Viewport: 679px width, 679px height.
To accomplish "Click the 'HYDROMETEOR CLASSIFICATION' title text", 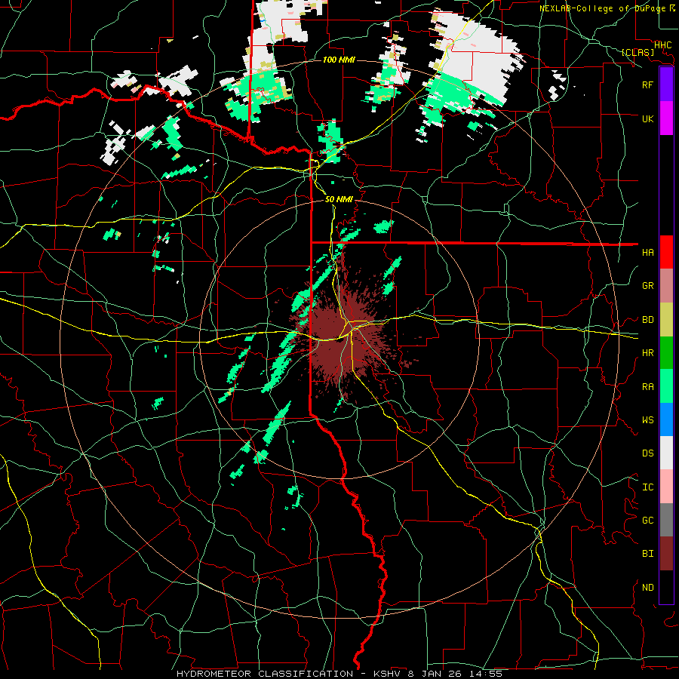I will pos(265,674).
